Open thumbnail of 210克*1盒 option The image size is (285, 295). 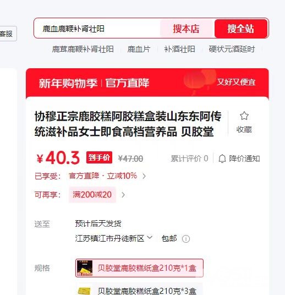[85, 268]
